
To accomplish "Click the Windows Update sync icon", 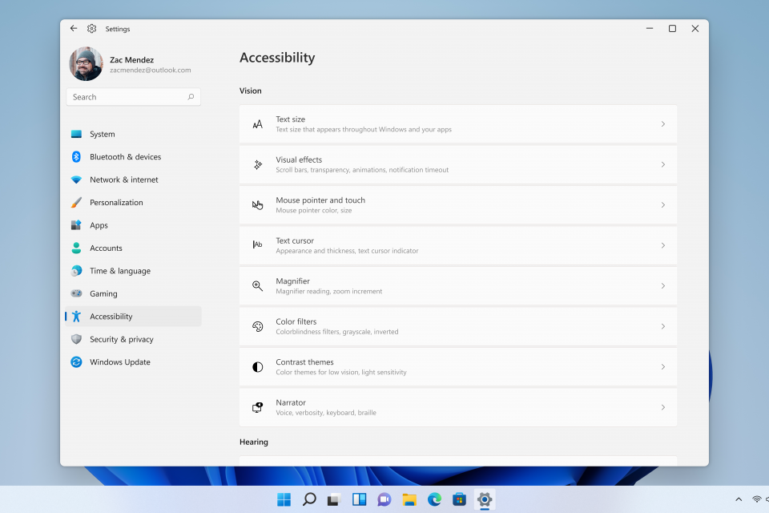I will click(x=76, y=362).
